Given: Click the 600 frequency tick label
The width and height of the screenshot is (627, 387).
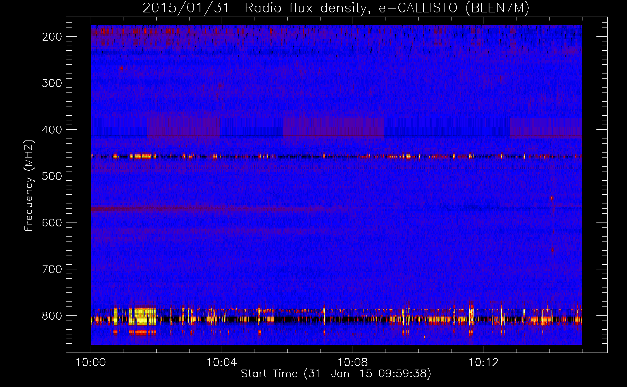Looking at the screenshot, I should pos(52,223).
